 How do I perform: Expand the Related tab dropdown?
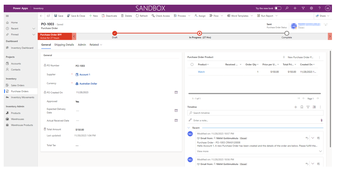[96, 45]
